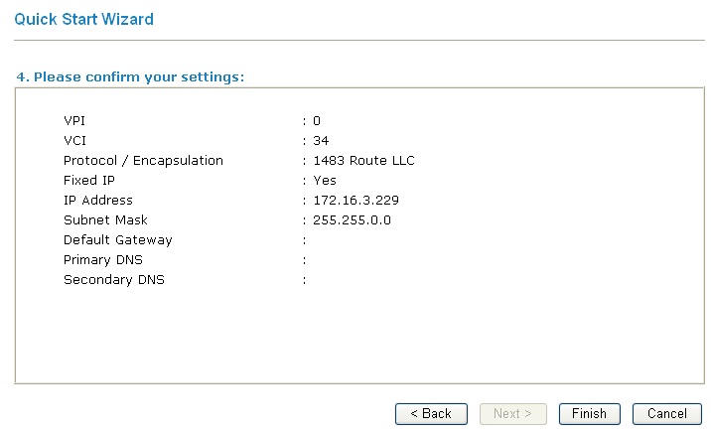This screenshot has height=431, width=711.
Task: Select the Primary DNS label
Action: [103, 260]
